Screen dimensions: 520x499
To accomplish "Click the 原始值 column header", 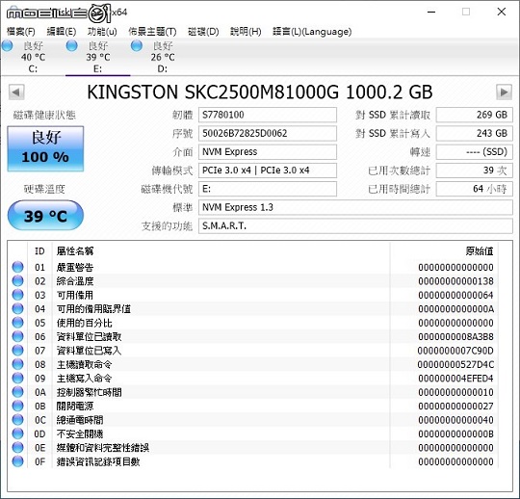I will [x=480, y=251].
